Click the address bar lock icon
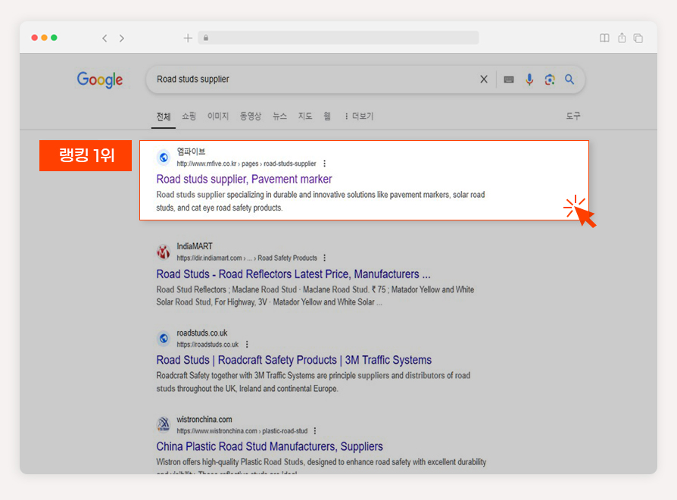The width and height of the screenshot is (677, 500). (x=206, y=38)
